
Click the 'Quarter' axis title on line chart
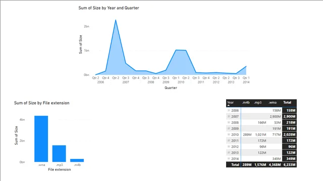click(x=171, y=88)
